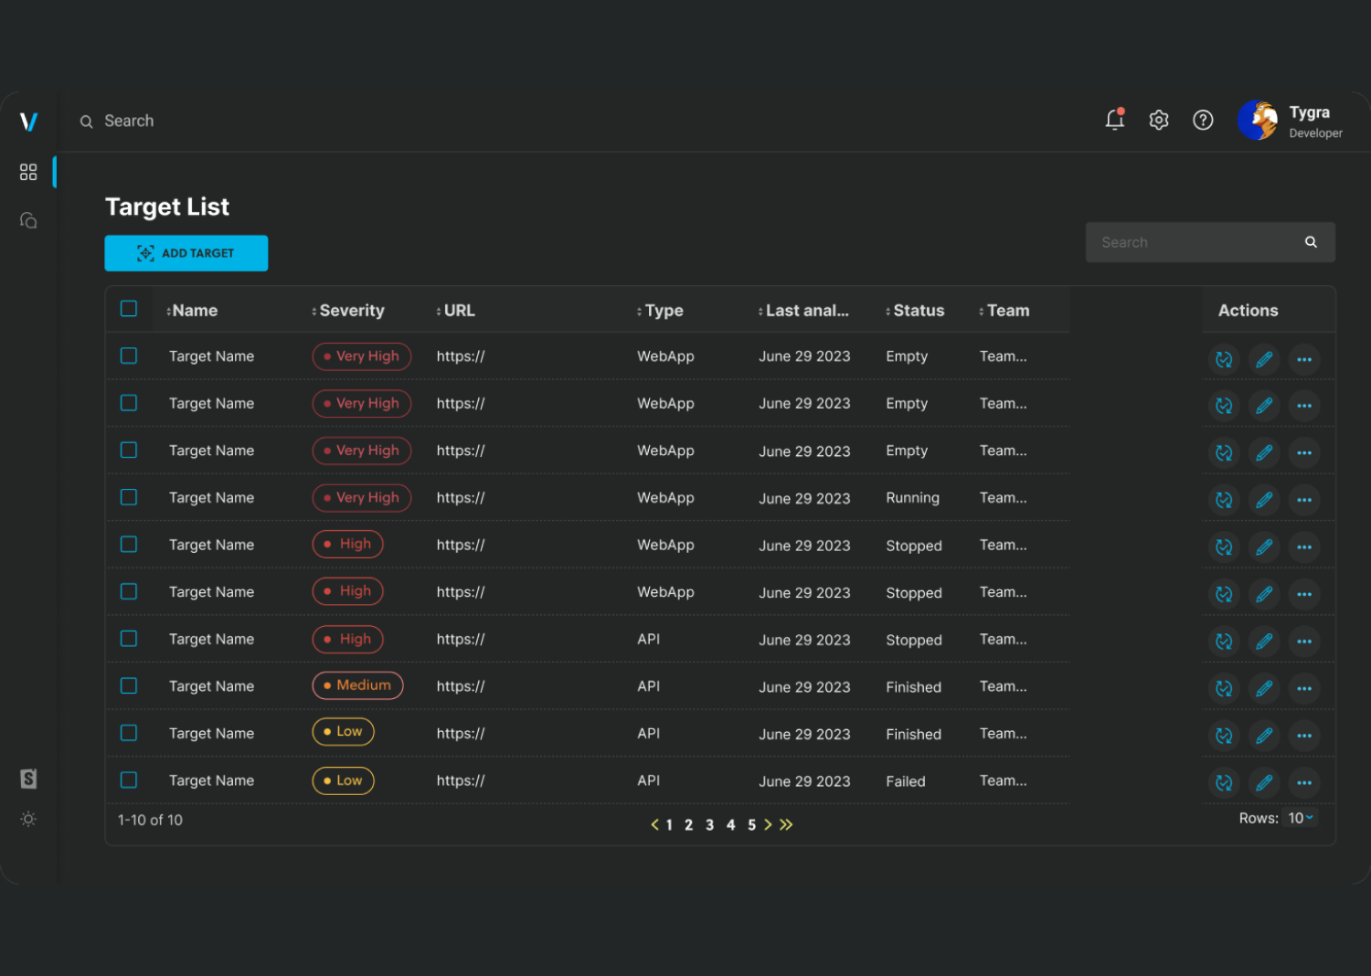Go to previous page arrow
The width and height of the screenshot is (1371, 976).
[x=654, y=824]
